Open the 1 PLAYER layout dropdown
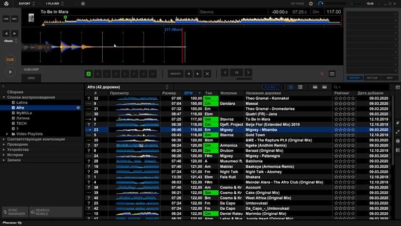The width and height of the screenshot is (401, 226). coord(55,4)
